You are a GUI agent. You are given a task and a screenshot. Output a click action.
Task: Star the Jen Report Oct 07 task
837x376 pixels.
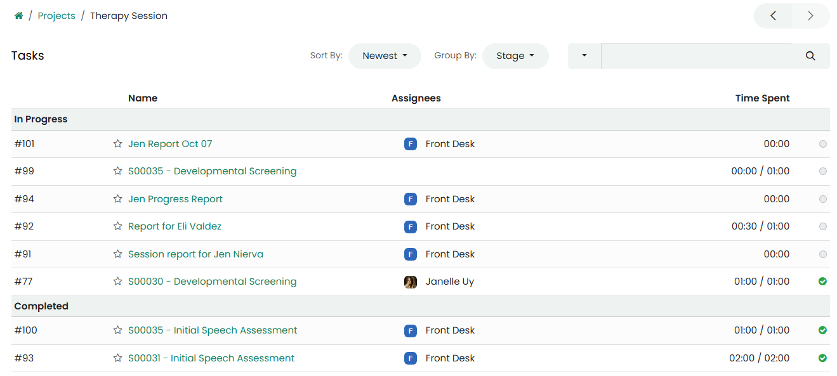pos(117,144)
